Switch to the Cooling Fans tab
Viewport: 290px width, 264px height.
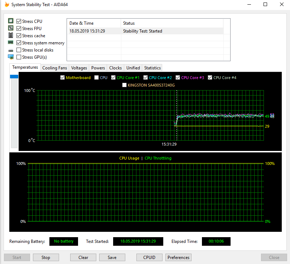coord(54,68)
